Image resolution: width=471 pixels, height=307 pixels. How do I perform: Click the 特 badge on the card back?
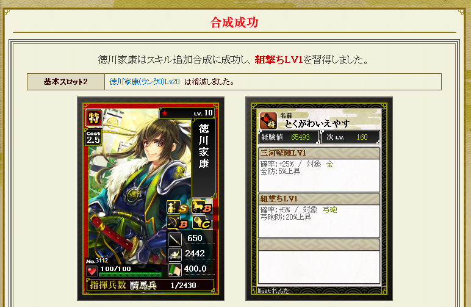click(x=268, y=121)
